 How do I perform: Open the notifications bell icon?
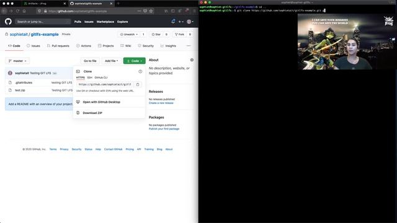pos(173,22)
